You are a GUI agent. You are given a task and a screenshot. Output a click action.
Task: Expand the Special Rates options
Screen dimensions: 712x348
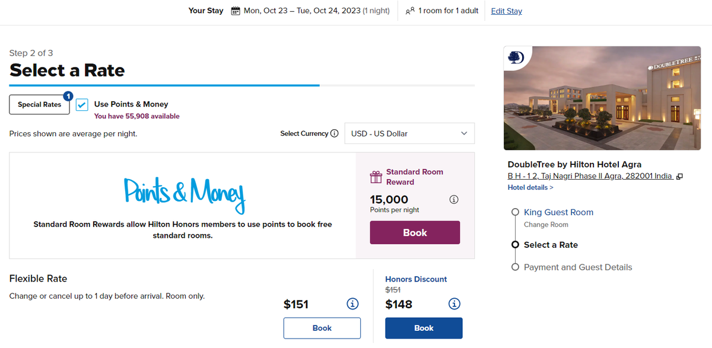(39, 104)
